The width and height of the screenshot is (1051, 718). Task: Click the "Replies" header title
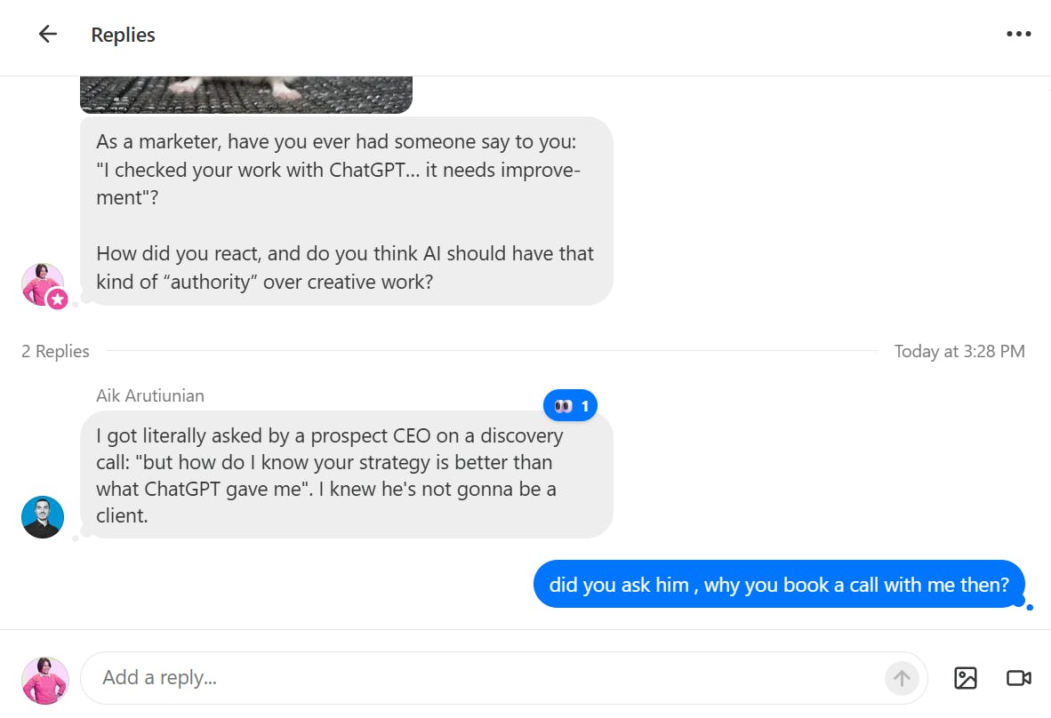coord(123,35)
